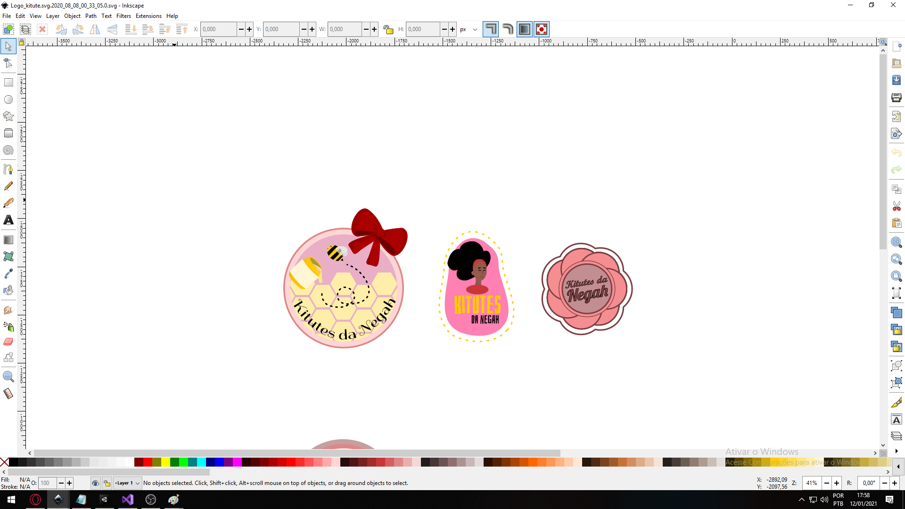
Task: Expand color palette menu arrow
Action: click(x=898, y=467)
